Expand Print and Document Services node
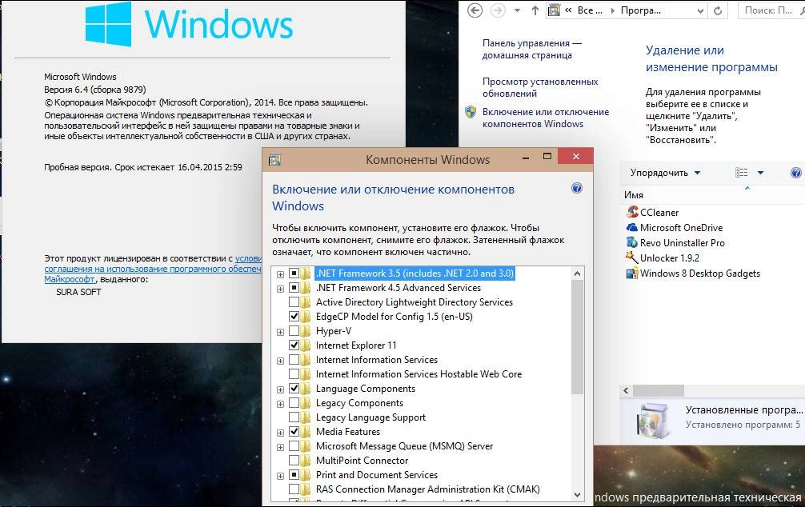The image size is (805, 507). [280, 476]
